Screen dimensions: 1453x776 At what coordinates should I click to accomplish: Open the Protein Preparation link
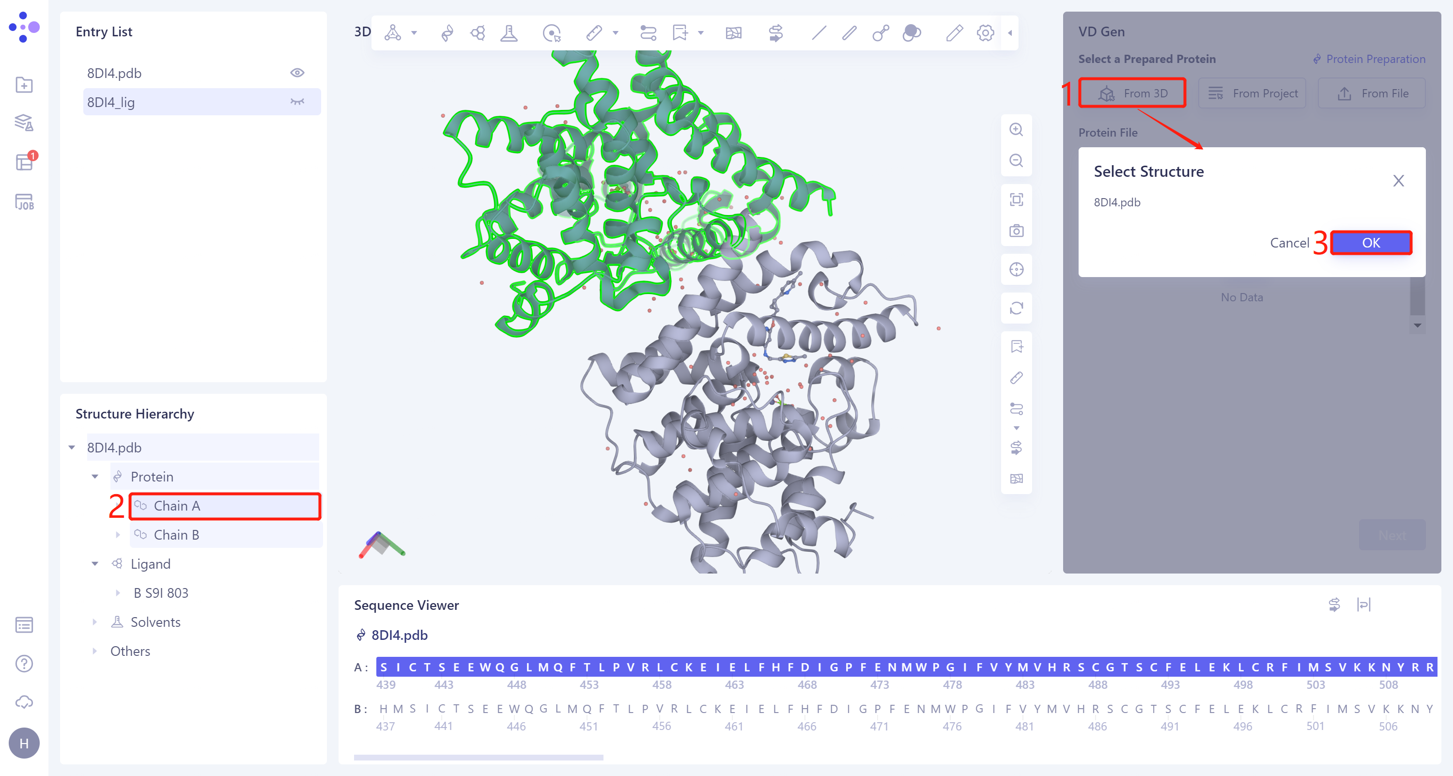click(1369, 59)
